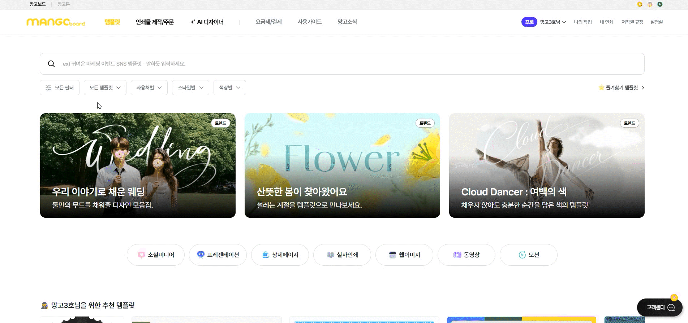Select the 동영상 category
This screenshot has width=688, height=323.
click(466, 255)
